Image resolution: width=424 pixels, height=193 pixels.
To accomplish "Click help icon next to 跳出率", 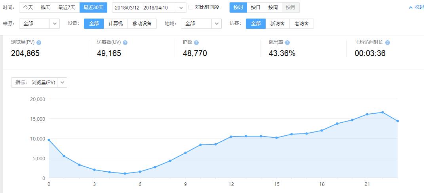I will click(x=287, y=43).
